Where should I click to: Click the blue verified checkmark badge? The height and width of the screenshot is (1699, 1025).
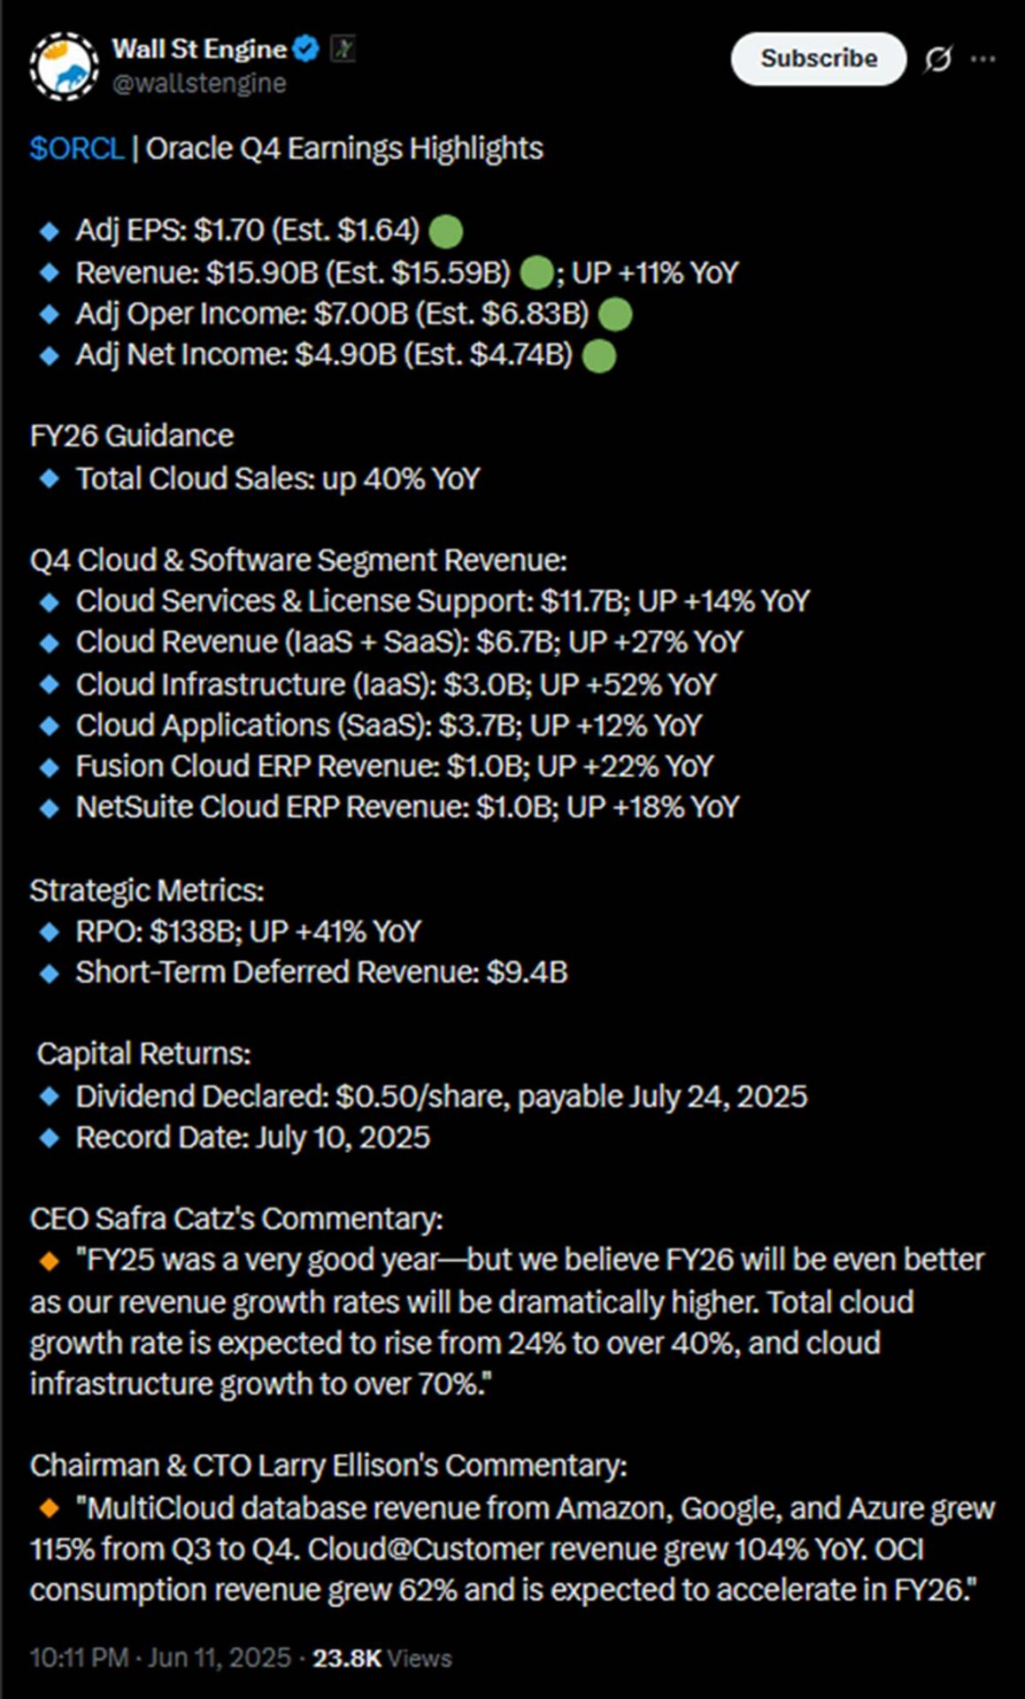coord(306,50)
